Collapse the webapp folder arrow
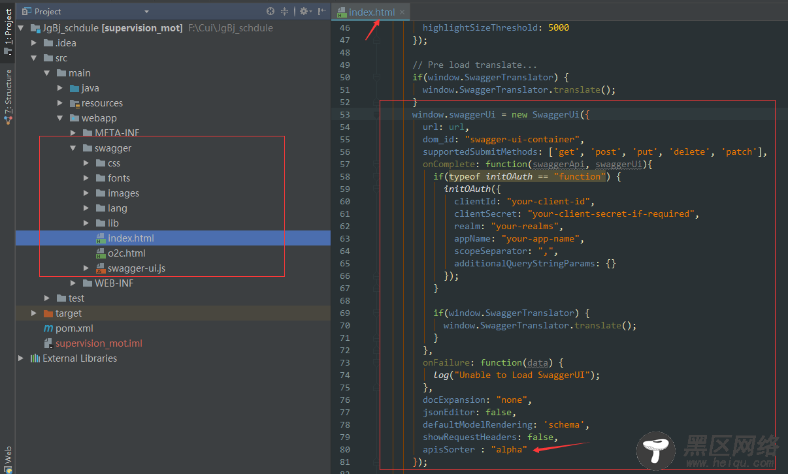 coord(60,118)
